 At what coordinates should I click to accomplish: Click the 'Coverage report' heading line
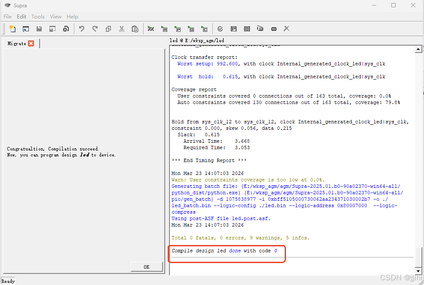pos(194,89)
